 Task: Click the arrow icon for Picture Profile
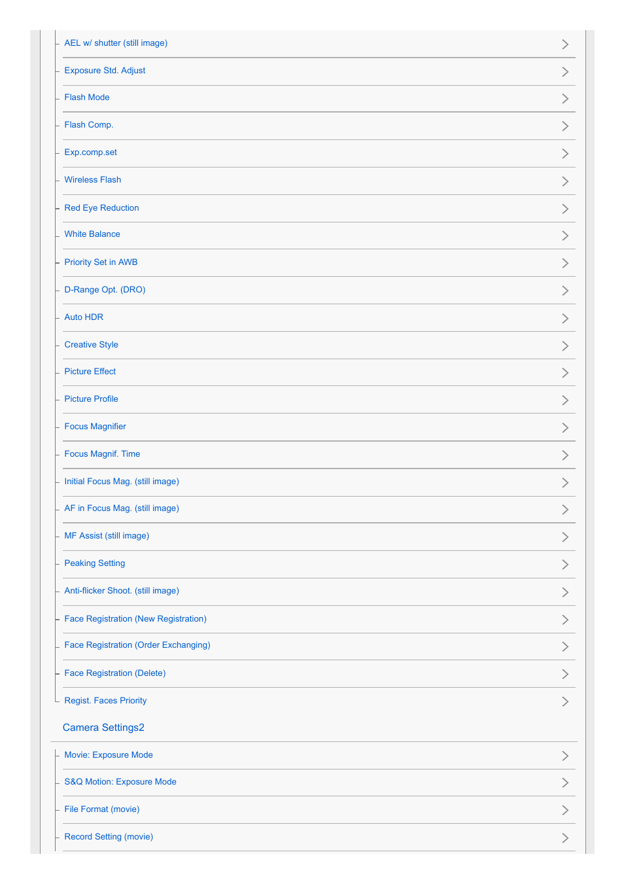tap(565, 400)
